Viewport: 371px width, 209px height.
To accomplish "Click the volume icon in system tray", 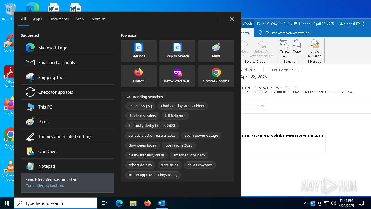I will click(x=334, y=203).
